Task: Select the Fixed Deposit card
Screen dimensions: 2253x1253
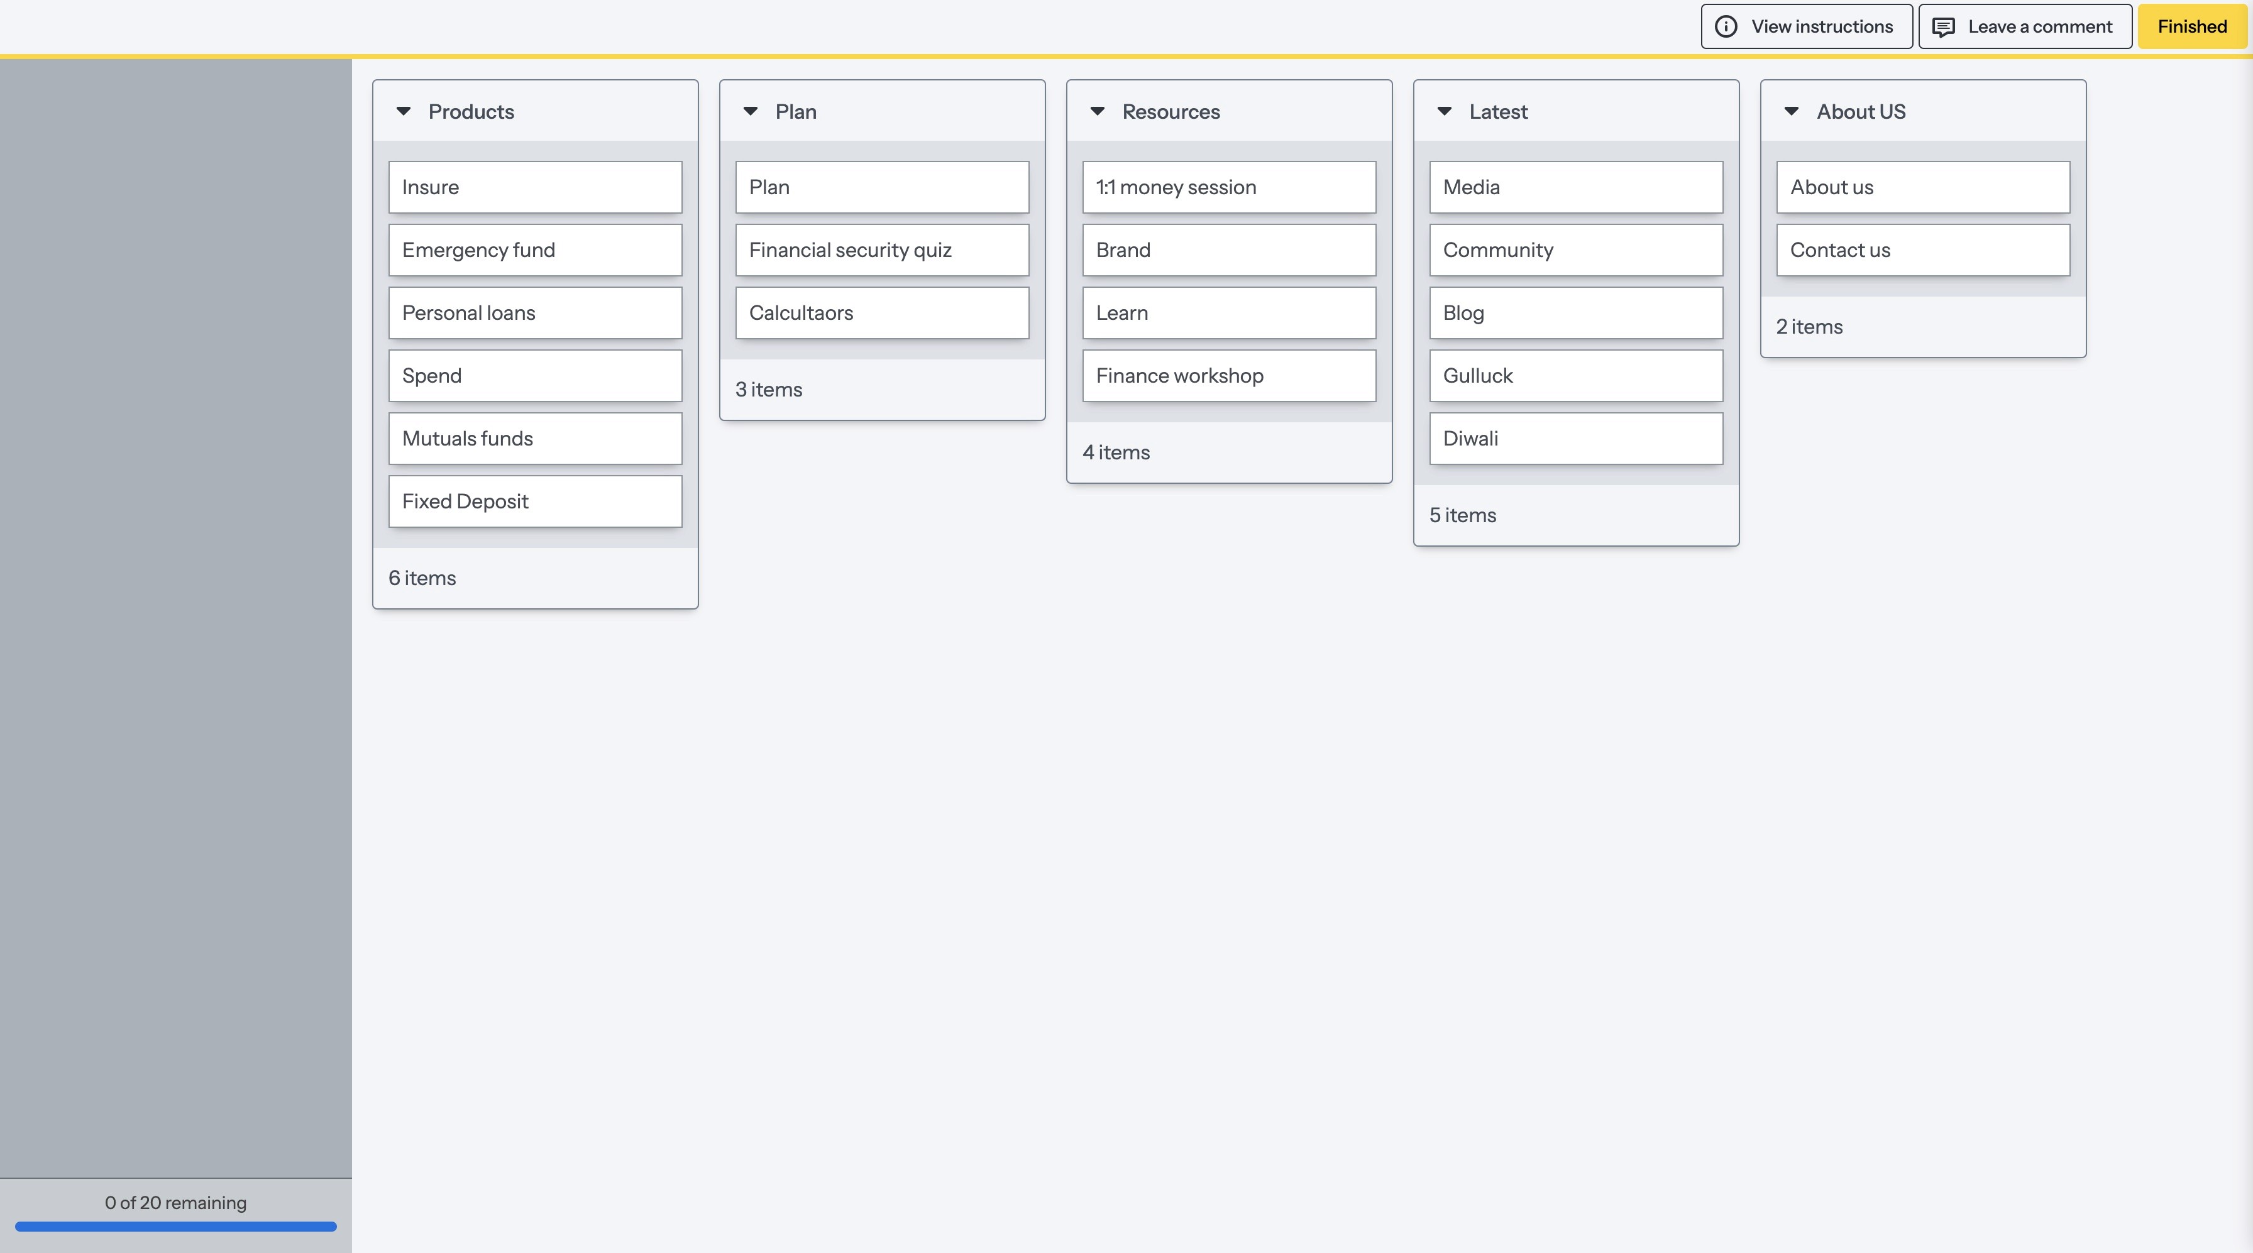Action: pos(534,501)
